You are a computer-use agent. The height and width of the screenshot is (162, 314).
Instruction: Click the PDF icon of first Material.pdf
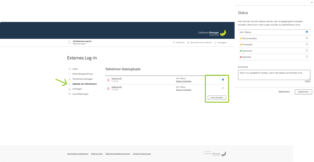pyautogui.click(x=108, y=80)
